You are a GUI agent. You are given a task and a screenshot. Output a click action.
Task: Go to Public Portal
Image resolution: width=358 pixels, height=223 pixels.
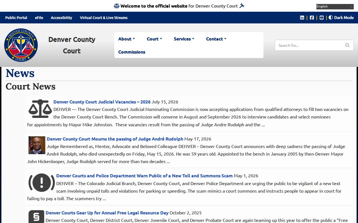coord(16,18)
